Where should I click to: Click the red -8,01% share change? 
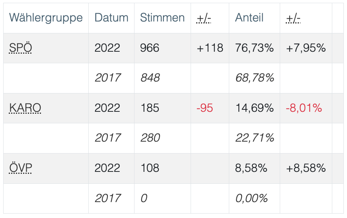304,108
